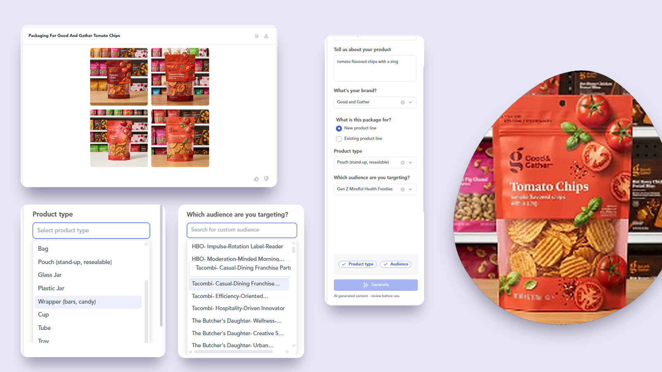The height and width of the screenshot is (372, 662).
Task: Click the up arrow of the audience list scrollbar
Action: (x=294, y=243)
